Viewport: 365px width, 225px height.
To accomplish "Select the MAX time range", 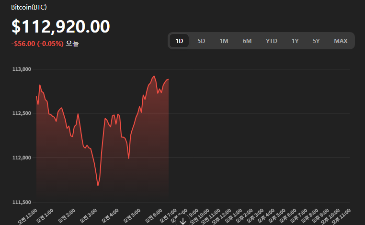I will [341, 41].
